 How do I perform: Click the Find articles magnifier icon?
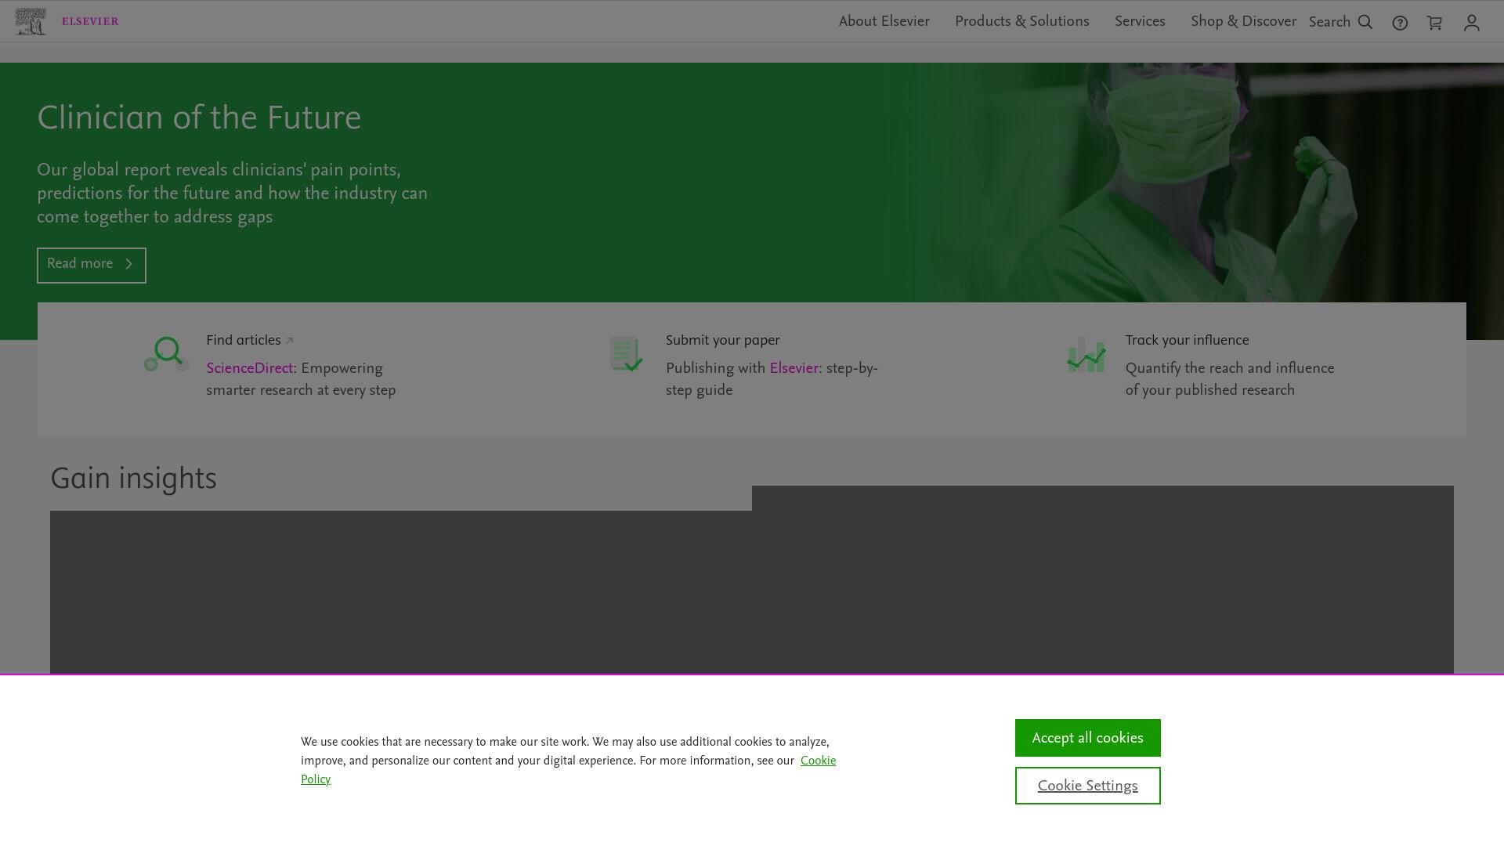click(x=167, y=354)
